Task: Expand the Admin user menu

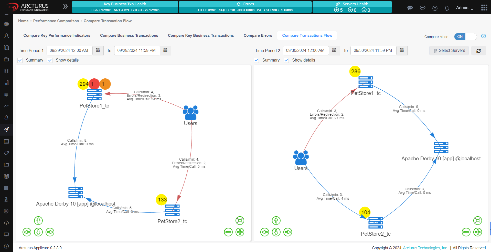Action: [x=464, y=8]
